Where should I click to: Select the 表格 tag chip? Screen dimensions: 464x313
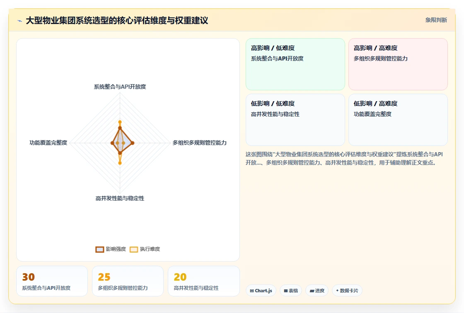pos(291,291)
